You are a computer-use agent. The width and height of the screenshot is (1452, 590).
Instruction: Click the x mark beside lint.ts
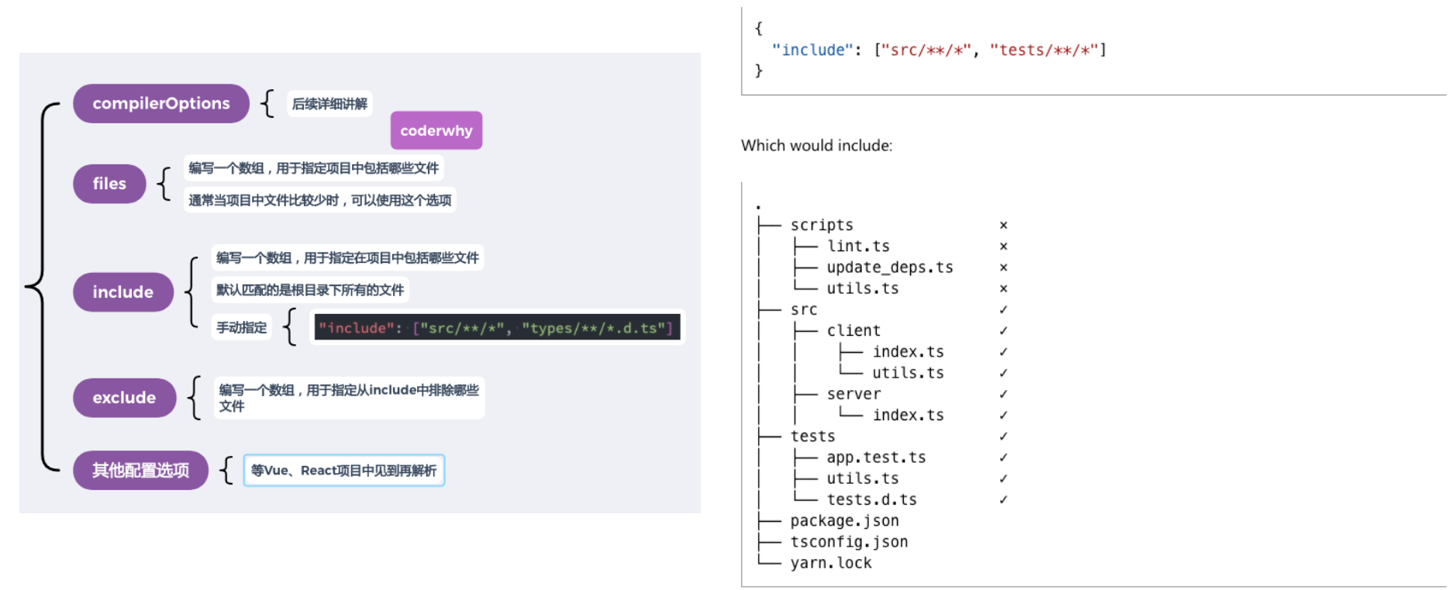click(1003, 247)
